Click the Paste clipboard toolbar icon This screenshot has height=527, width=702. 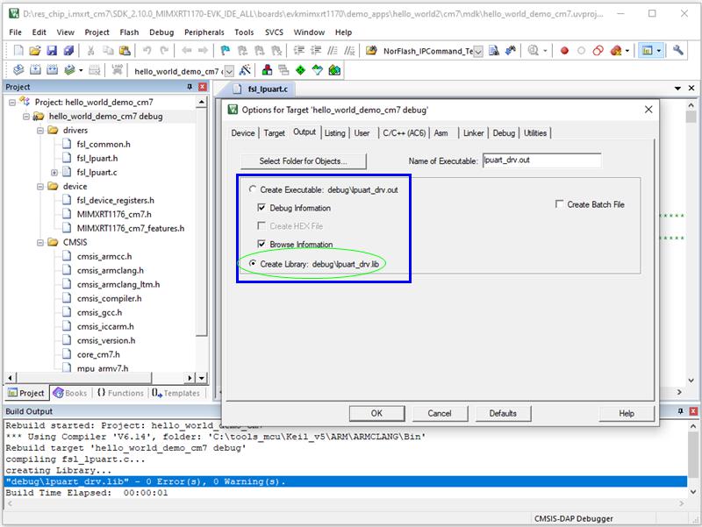(x=125, y=51)
